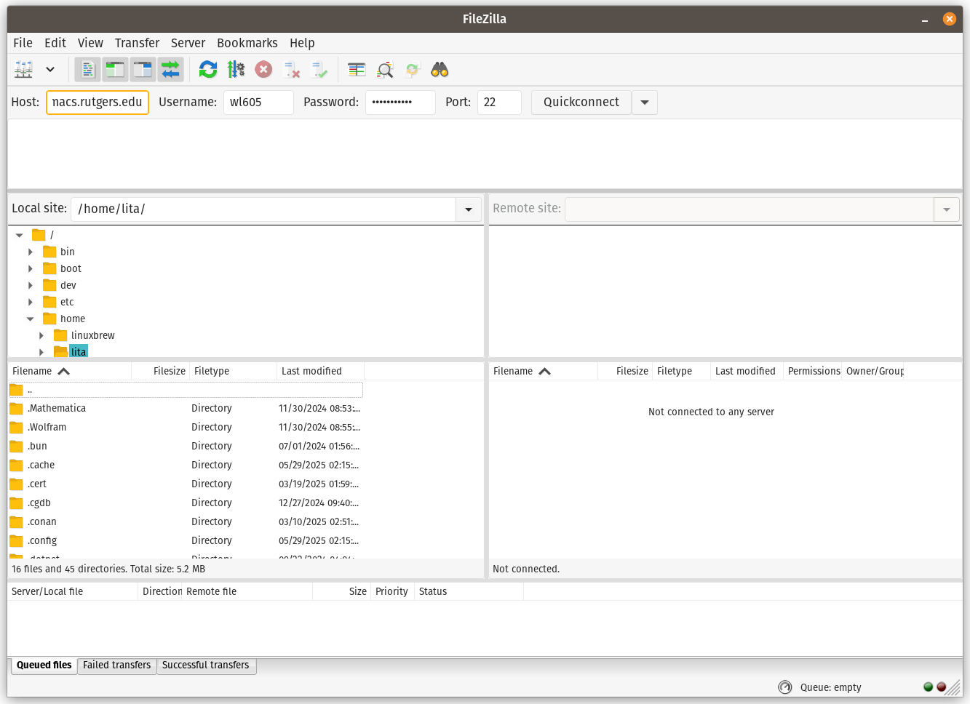This screenshot has height=704, width=970.
Task: Open the Help menu
Action: point(302,43)
